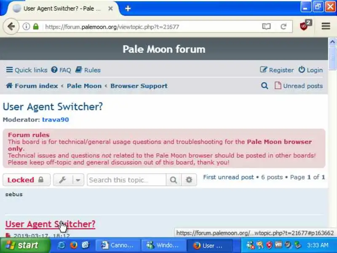Open the User Agent Switcher? post title link

tap(50, 224)
